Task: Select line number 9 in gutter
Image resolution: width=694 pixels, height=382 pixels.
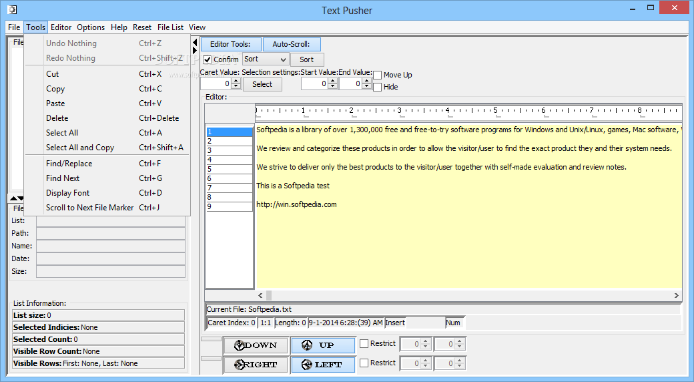Action: pyautogui.click(x=230, y=206)
